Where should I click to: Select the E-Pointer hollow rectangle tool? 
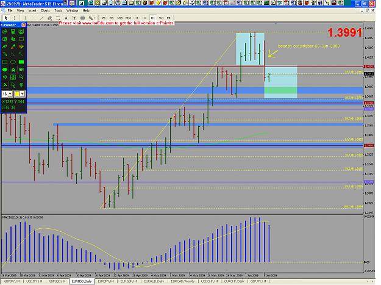5,62
